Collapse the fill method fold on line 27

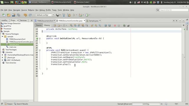[40, 50]
